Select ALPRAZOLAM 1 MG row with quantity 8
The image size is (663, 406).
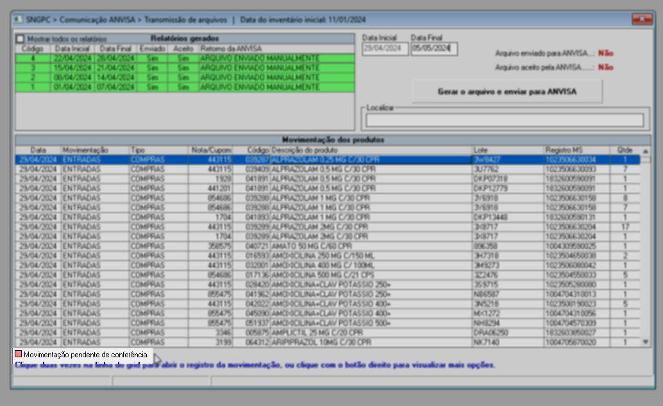328,198
